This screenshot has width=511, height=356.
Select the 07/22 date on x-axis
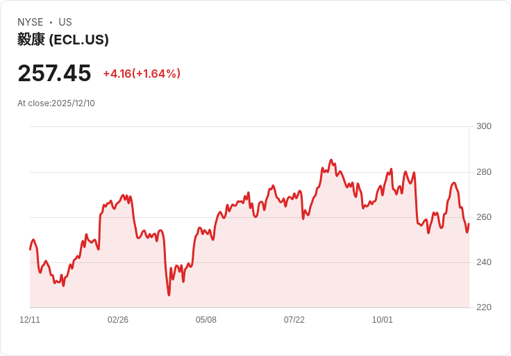(294, 320)
